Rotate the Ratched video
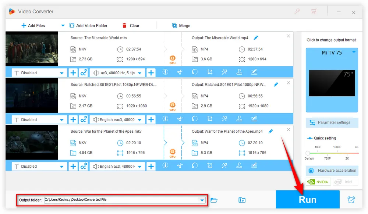The image size is (368, 214). (x=195, y=119)
